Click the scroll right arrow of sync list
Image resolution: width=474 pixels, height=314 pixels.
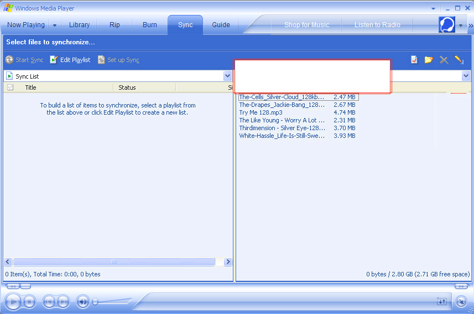point(228,261)
